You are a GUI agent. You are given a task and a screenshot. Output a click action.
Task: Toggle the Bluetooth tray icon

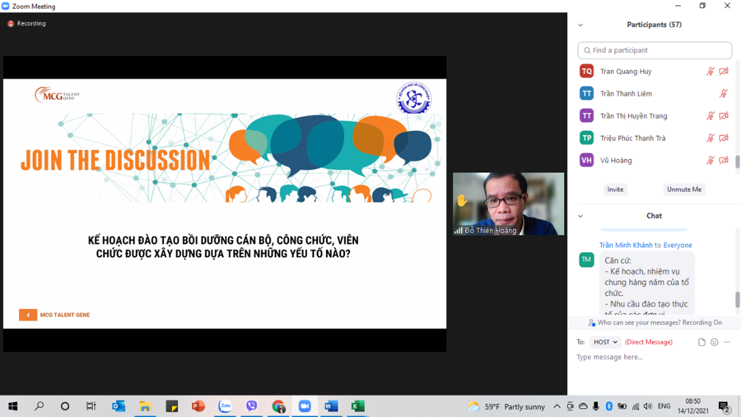(x=609, y=407)
